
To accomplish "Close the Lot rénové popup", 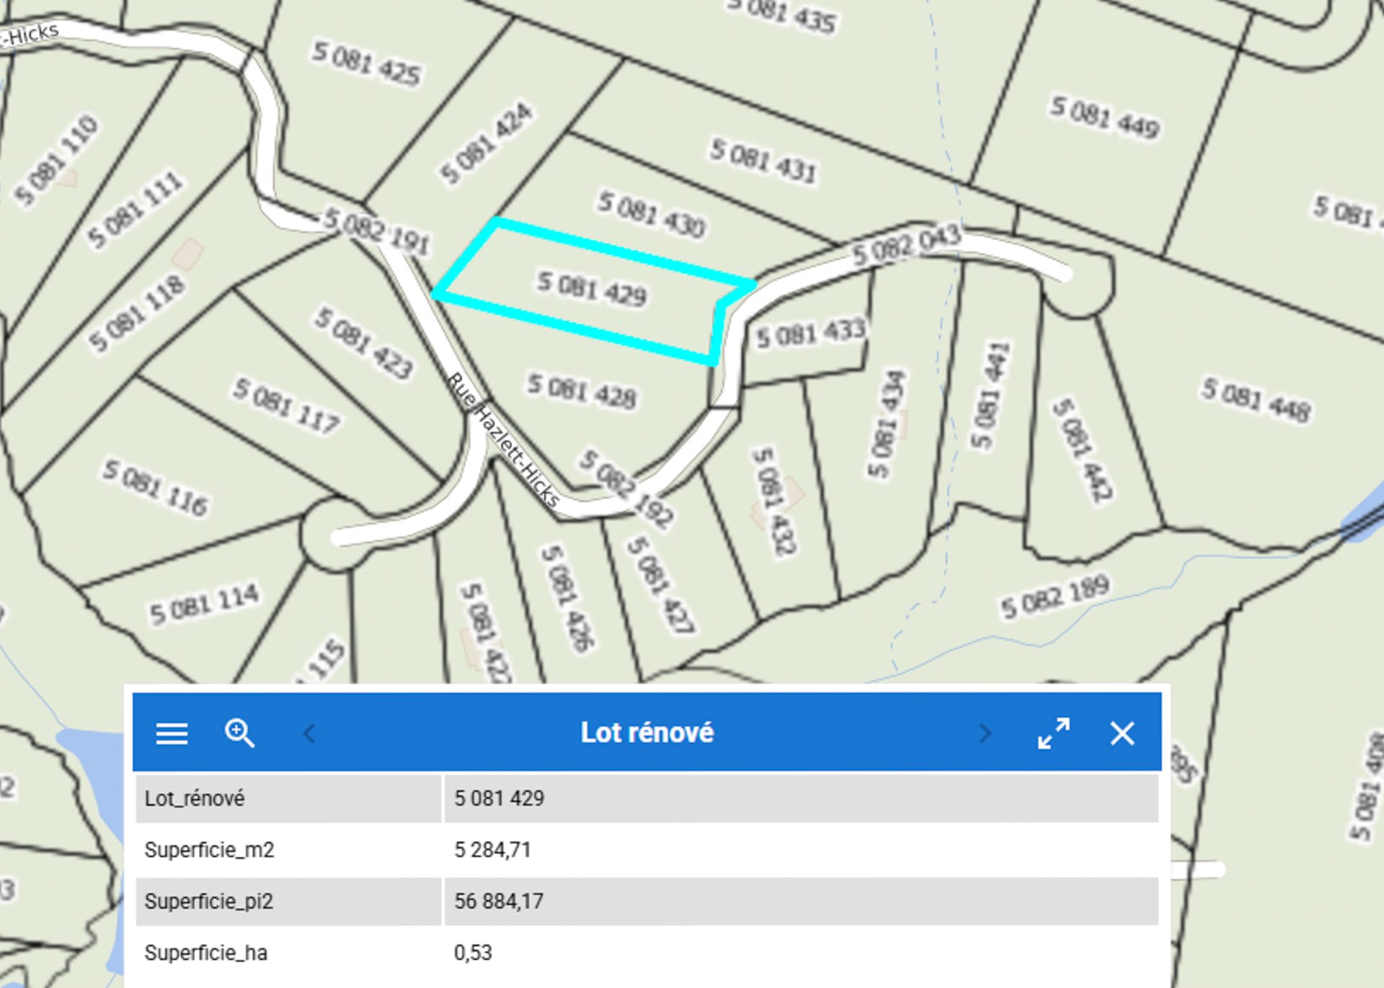I will pos(1122,734).
